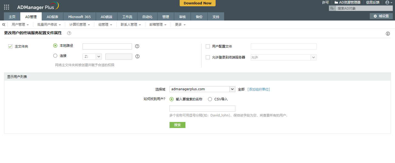Image resolution: width=395 pixels, height=163 pixels.
Task: Click the search magnifier in AD search box
Action: [x=332, y=8]
